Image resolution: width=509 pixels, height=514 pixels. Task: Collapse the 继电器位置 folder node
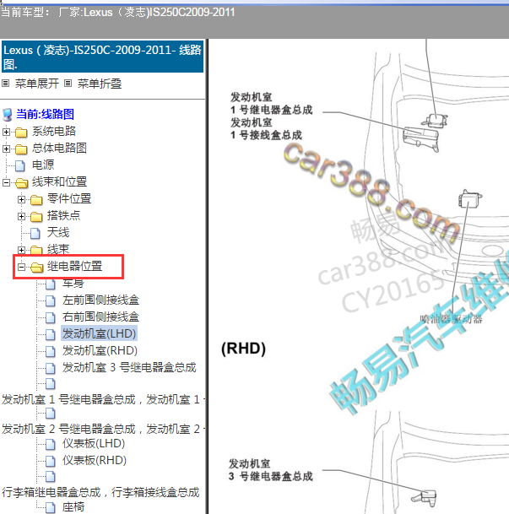click(21, 268)
